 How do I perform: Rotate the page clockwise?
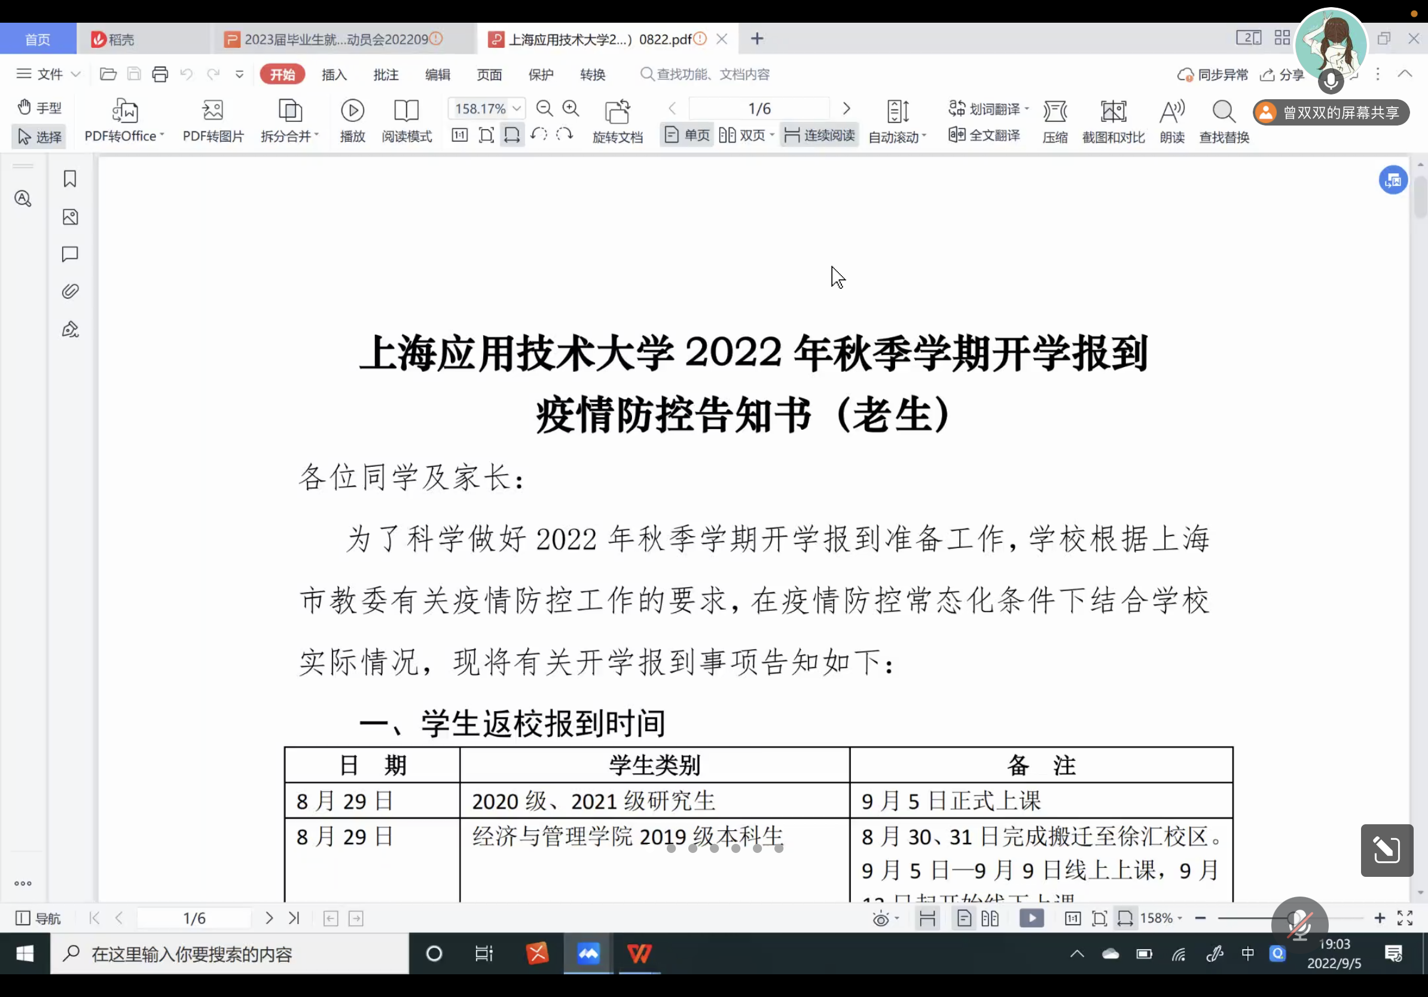click(x=564, y=135)
